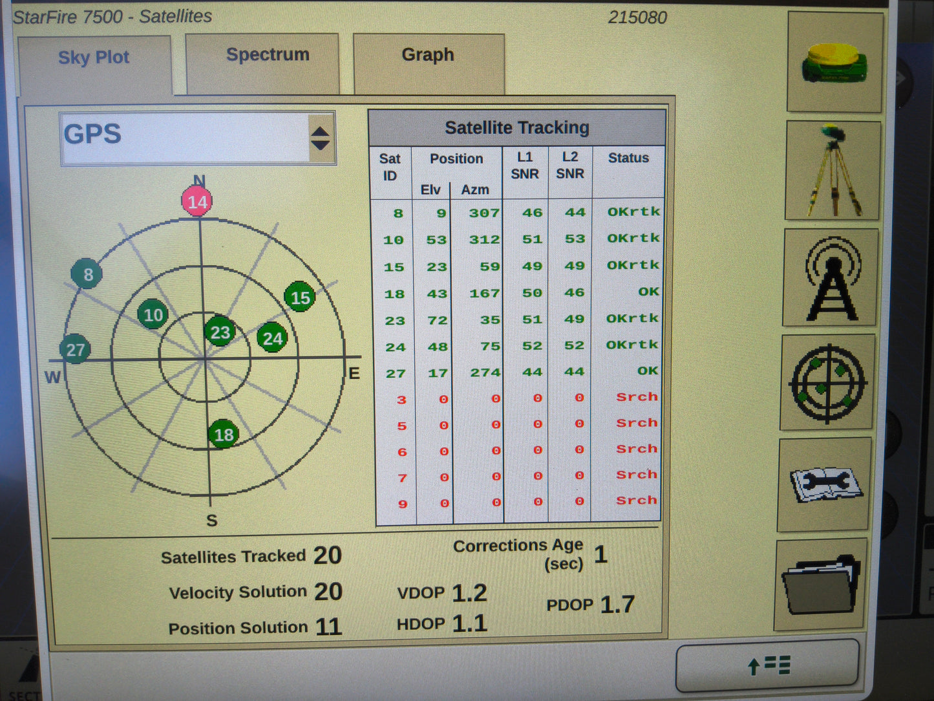
Task: Select pink satellite 14 on sky plot
Action: tap(196, 202)
